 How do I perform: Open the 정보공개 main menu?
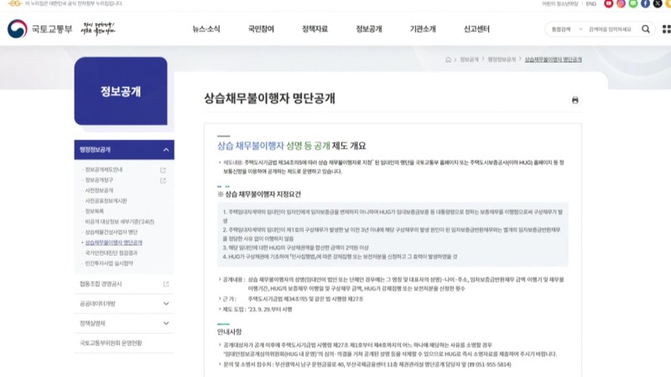pyautogui.click(x=369, y=29)
